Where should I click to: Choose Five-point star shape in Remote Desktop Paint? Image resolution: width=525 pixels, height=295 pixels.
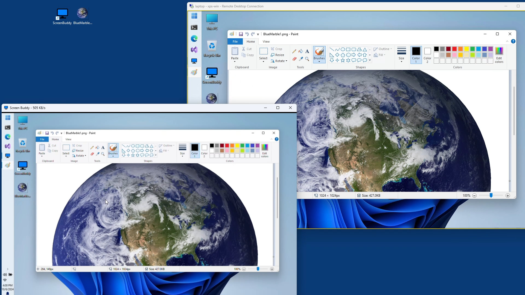tap(343, 60)
